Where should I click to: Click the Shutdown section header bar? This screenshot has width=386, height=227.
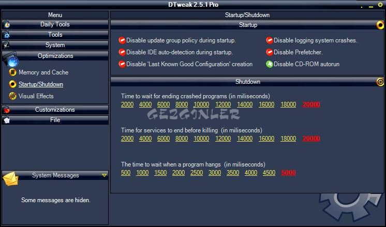[247, 82]
